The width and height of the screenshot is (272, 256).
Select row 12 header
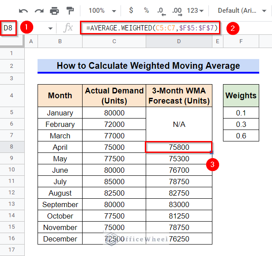pyautogui.click(x=11, y=193)
